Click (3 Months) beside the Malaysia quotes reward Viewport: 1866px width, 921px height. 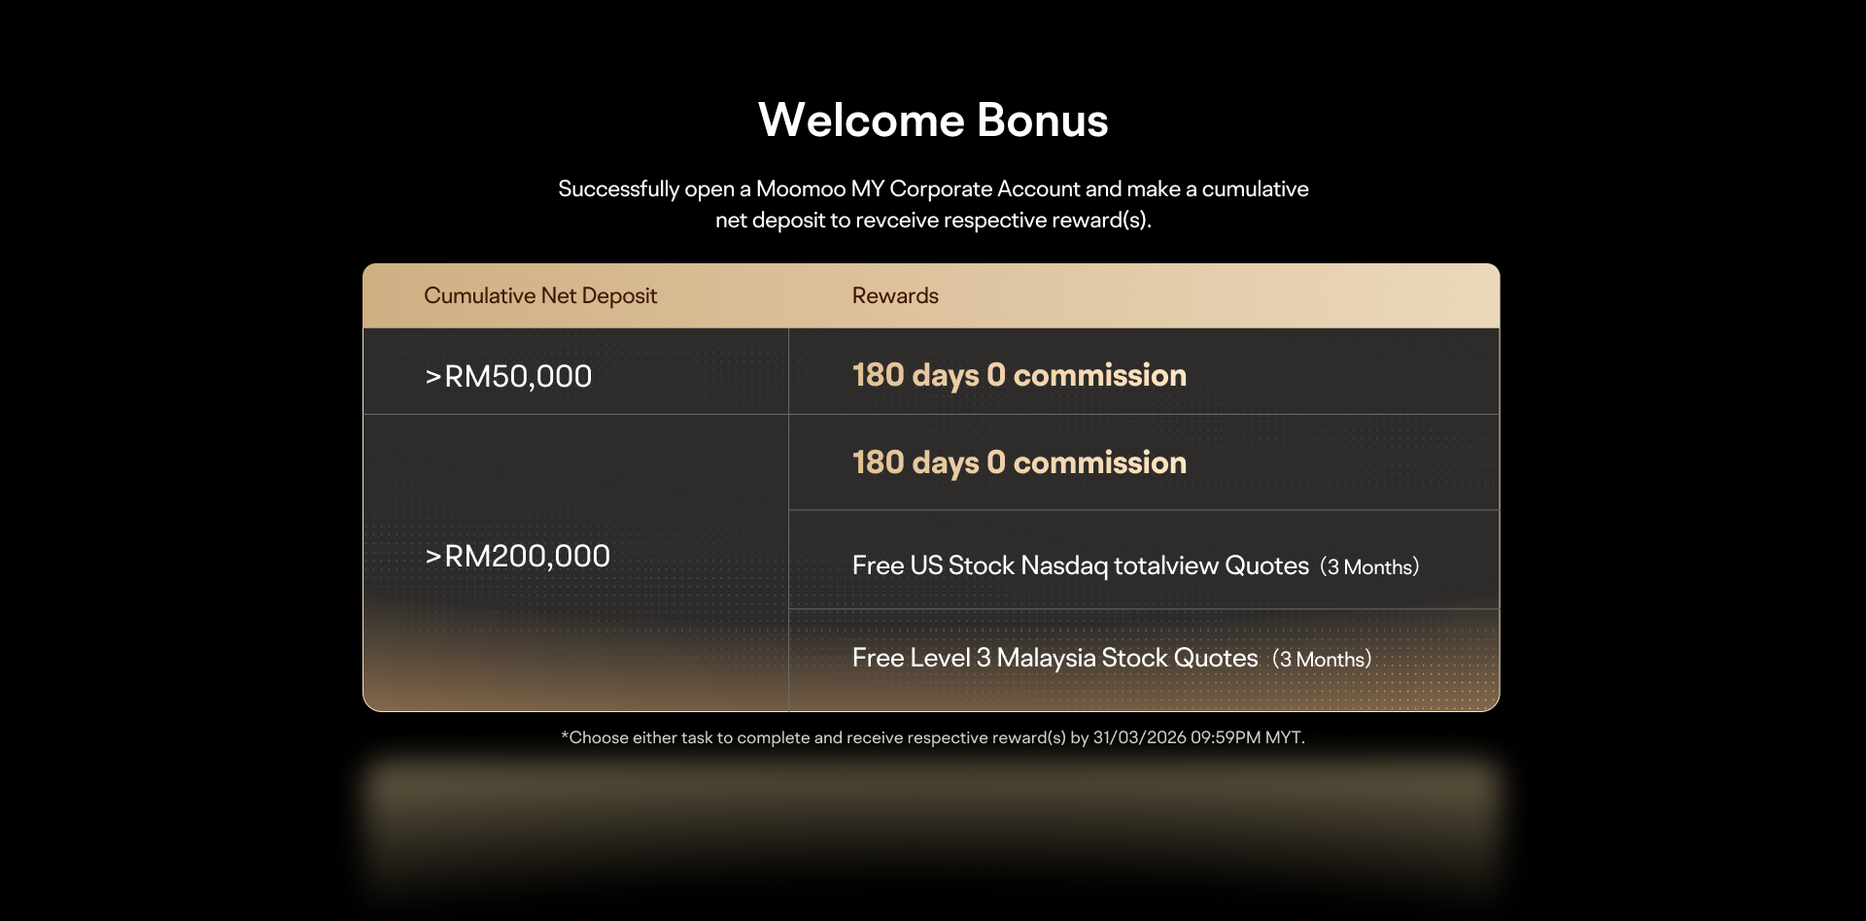pyautogui.click(x=1322, y=659)
